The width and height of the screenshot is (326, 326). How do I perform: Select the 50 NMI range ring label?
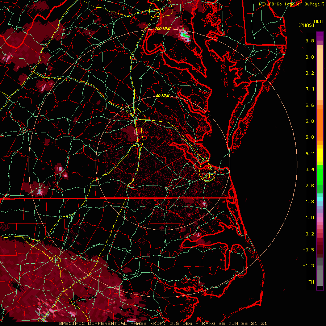coord(163,96)
